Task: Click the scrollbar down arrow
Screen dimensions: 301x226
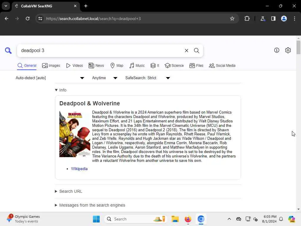Action: click(x=298, y=209)
